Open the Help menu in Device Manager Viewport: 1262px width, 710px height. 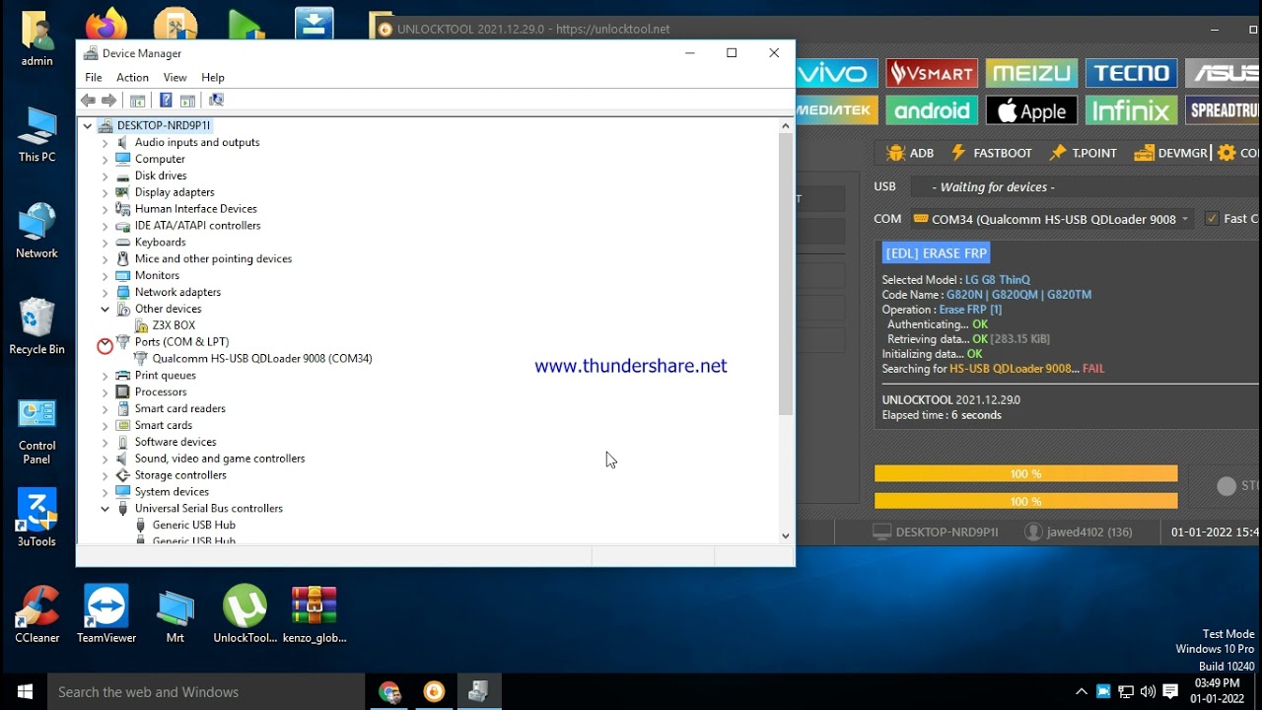point(213,77)
